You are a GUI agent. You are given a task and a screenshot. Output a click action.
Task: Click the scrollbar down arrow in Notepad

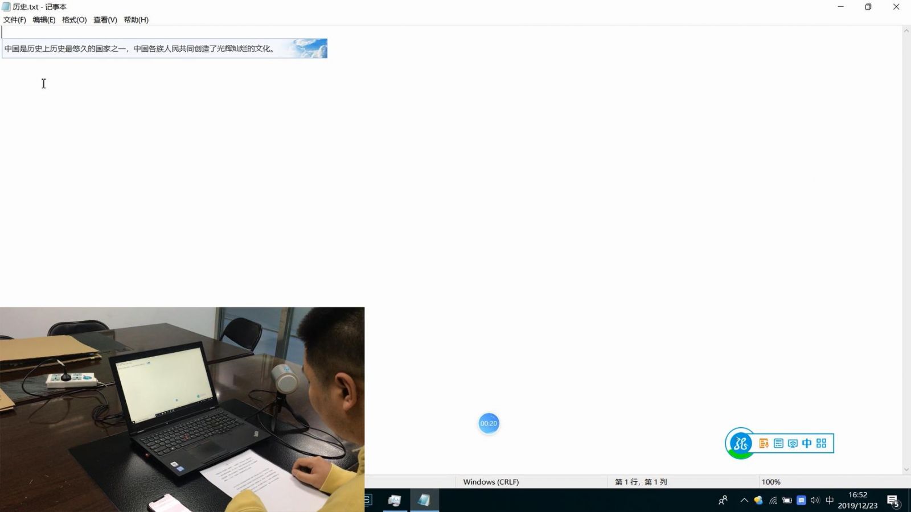coord(906,469)
